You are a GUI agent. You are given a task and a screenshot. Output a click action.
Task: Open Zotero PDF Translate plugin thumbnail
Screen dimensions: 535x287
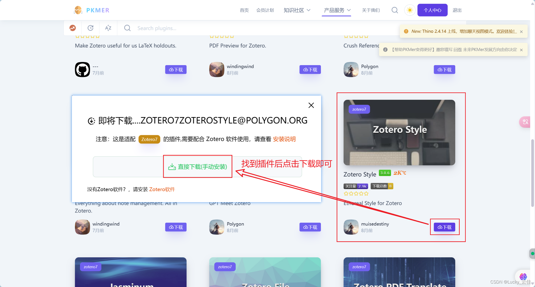(399, 272)
